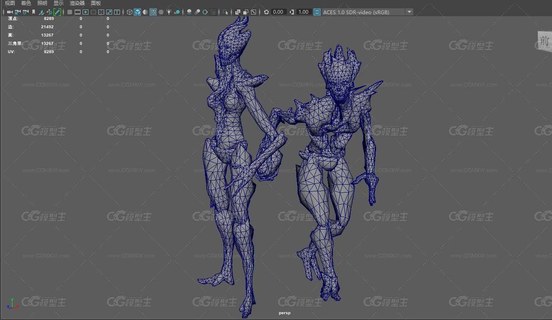Click the X-Ray Joints icon
552x320 pixels.
(x=254, y=12)
